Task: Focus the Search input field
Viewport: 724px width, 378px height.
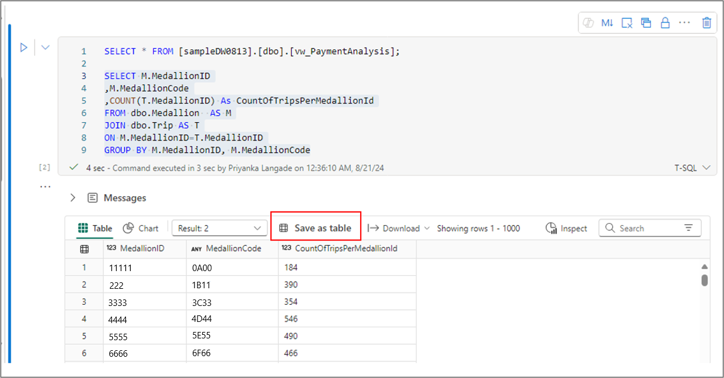Action: tap(649, 228)
